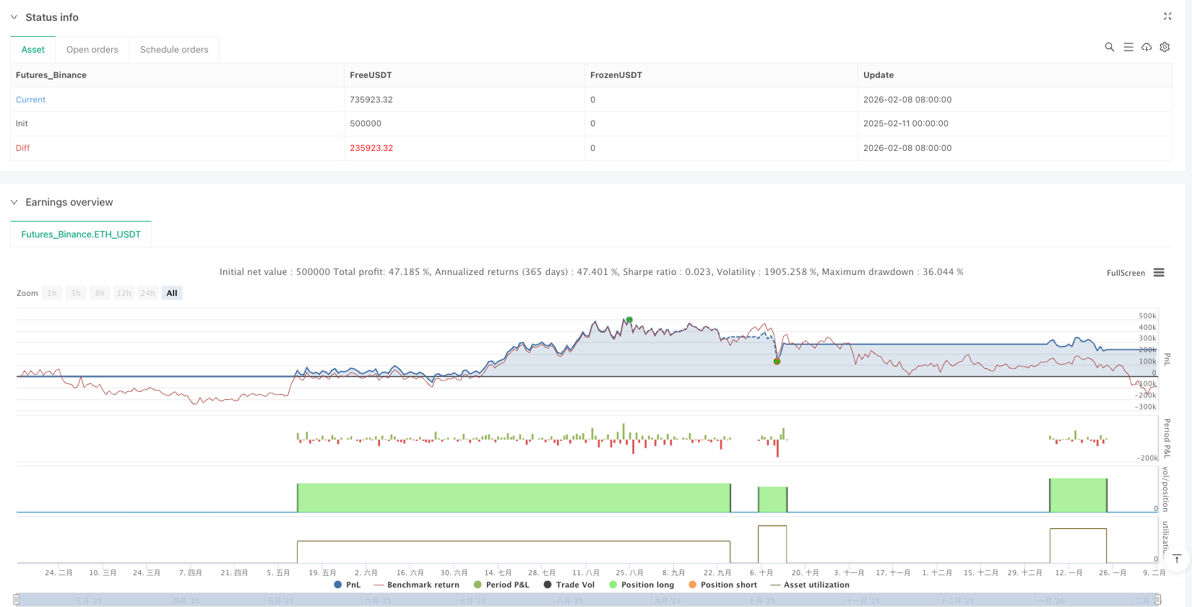Open the Schedule orders tab
1192x607 pixels.
174,50
